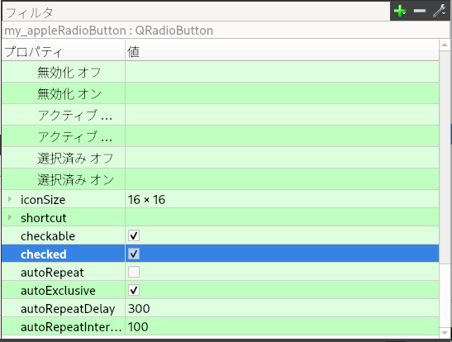Expand the iconSize property
452x342 pixels.
coord(10,199)
